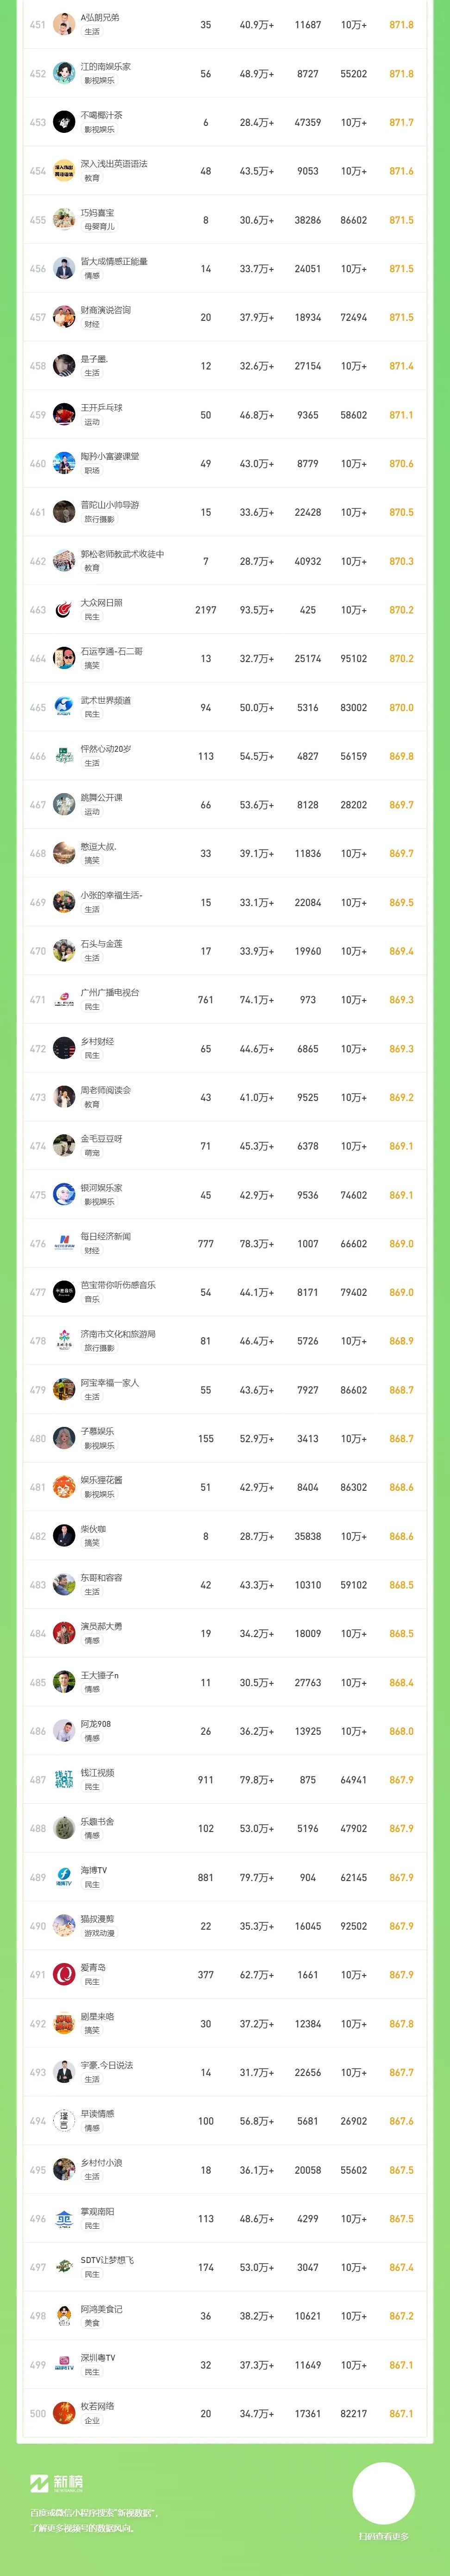Click the 武术世界频道 avatar icon
Image resolution: width=450 pixels, height=2576 pixels.
coord(64,707)
